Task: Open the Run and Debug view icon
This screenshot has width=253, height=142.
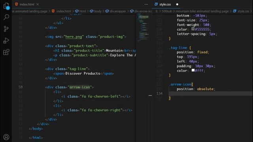Action: [x=6, y=41]
